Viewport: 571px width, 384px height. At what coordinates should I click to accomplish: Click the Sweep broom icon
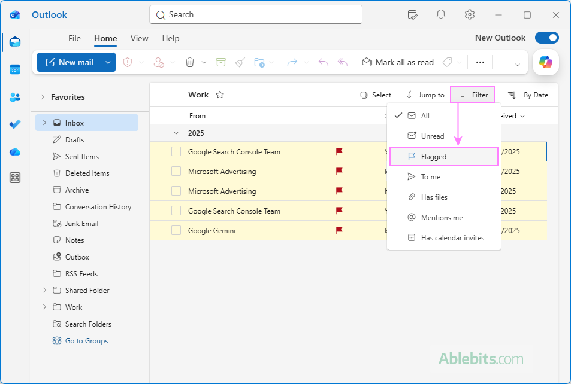click(240, 63)
